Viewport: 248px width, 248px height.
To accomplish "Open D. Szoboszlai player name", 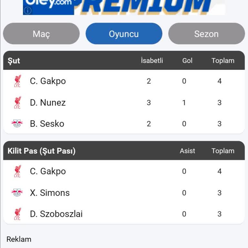I will (x=56, y=214).
